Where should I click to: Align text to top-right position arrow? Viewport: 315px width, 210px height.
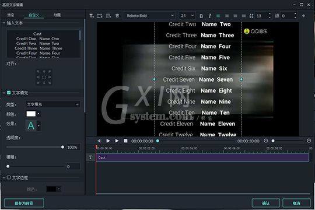(x=50, y=72)
